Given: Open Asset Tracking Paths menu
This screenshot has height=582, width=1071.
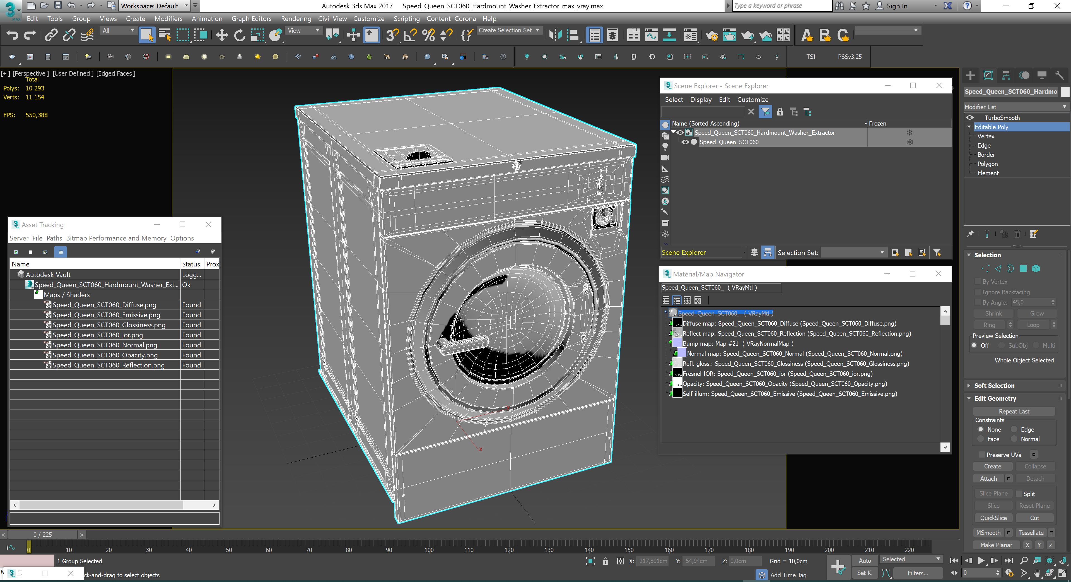Looking at the screenshot, I should pyautogui.click(x=54, y=238).
